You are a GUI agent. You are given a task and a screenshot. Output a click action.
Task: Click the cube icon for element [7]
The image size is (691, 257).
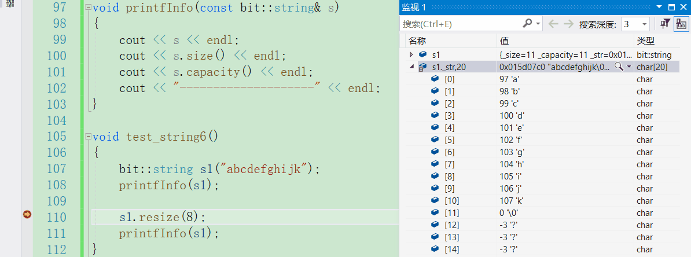click(435, 164)
